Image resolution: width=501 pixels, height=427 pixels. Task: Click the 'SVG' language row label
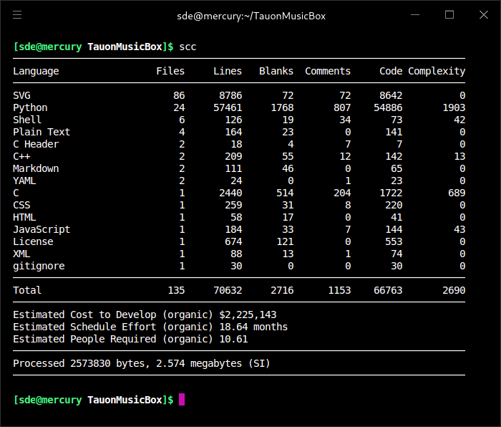click(x=21, y=95)
